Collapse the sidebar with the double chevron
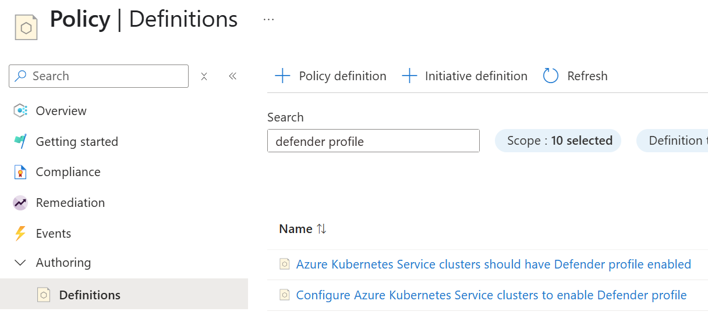 232,76
